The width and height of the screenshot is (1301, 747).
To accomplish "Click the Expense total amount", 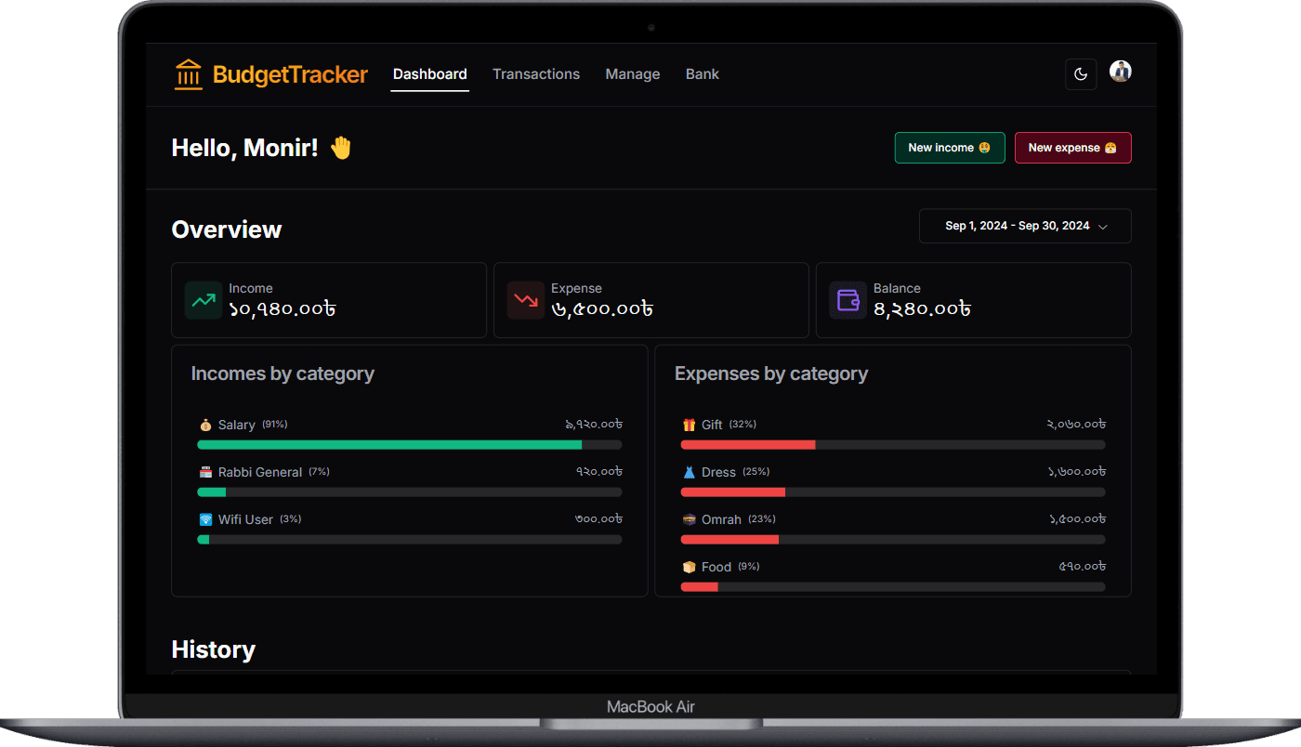I will pyautogui.click(x=602, y=309).
